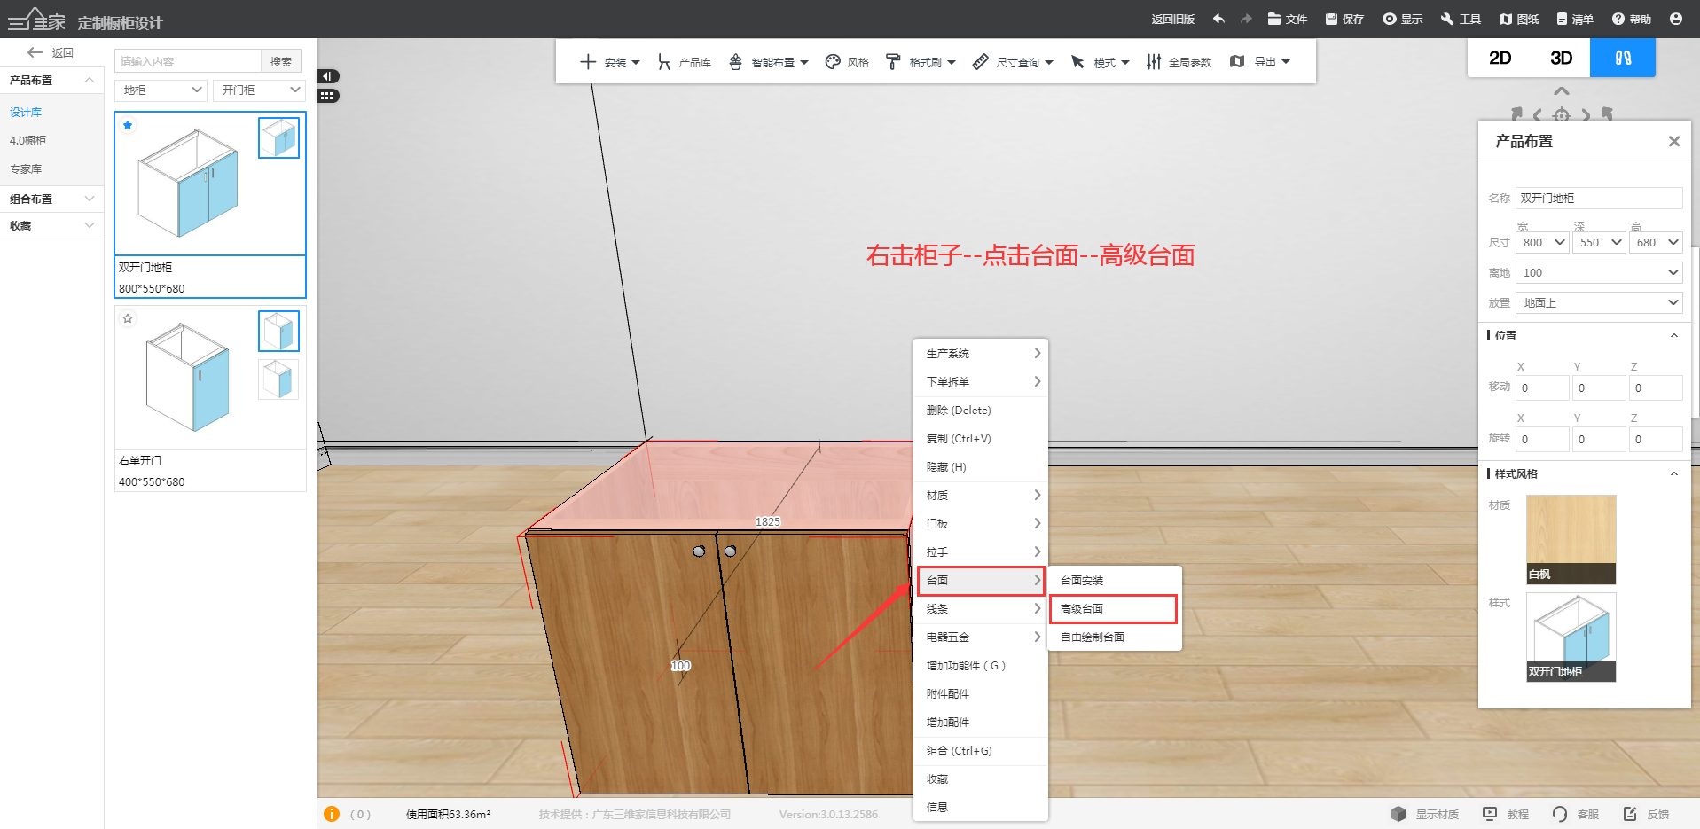Open 电器五金 submenu in context menu
This screenshot has height=829, width=1700.
[x=981, y=637]
